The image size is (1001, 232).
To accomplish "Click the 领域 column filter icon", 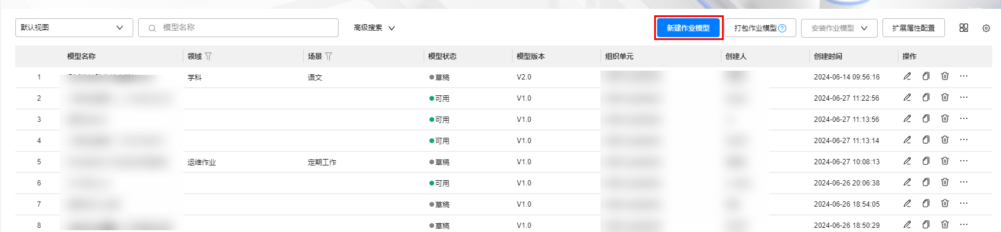I will (208, 57).
